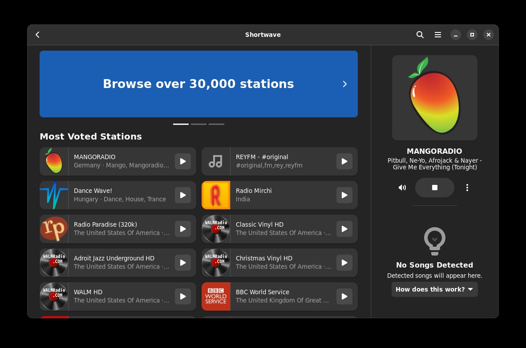Click the vinyl logo beside WALM HD
Image resolution: width=526 pixels, height=348 pixels.
point(54,297)
